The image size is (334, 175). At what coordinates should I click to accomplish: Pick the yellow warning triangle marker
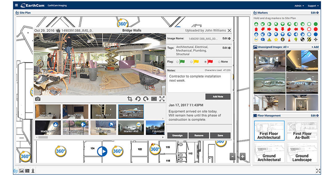pos(269,39)
